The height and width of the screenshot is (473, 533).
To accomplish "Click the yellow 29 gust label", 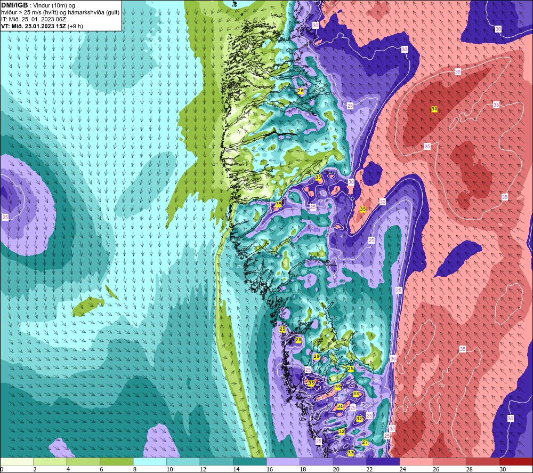I will coord(317,356).
